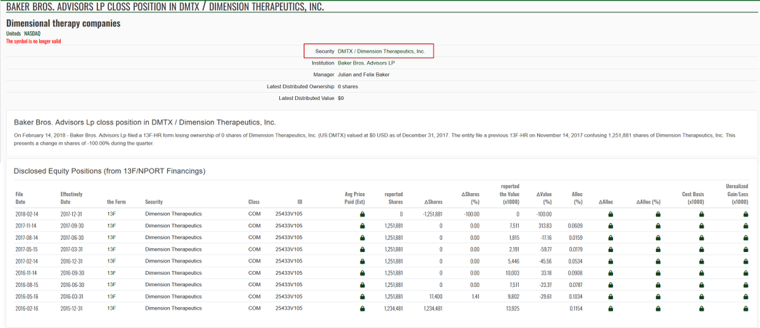Click Avg Price lock icon in 2016-02-16 row
Screen dimensions: 760x328
tap(362, 308)
